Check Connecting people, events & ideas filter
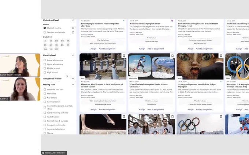 [45, 107]
